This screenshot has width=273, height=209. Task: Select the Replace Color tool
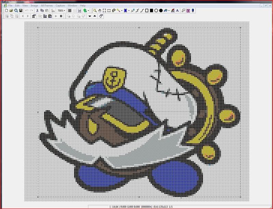pos(173,11)
